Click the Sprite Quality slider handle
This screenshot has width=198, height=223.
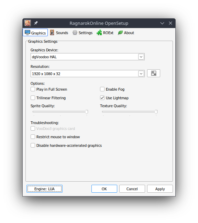[87, 112]
